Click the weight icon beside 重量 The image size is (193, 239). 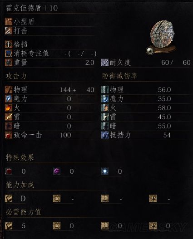pyautogui.click(x=9, y=63)
